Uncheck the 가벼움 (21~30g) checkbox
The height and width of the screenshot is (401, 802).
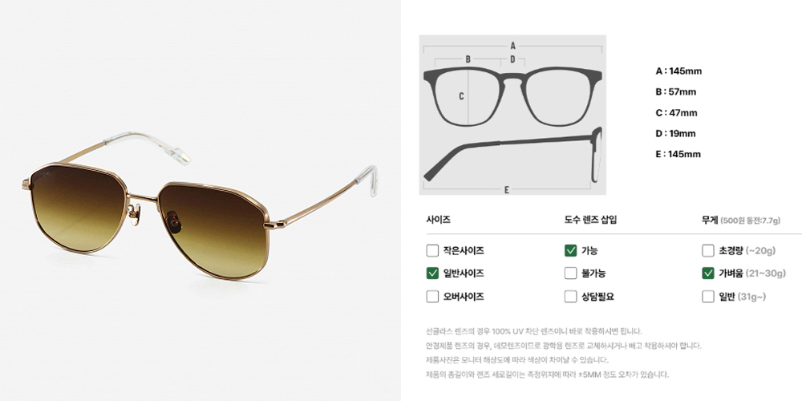[x=708, y=273]
